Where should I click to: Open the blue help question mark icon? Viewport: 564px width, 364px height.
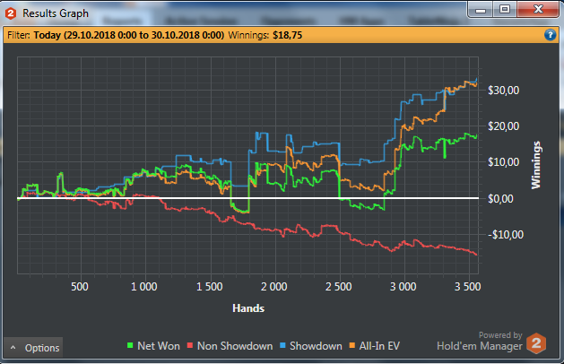point(550,35)
